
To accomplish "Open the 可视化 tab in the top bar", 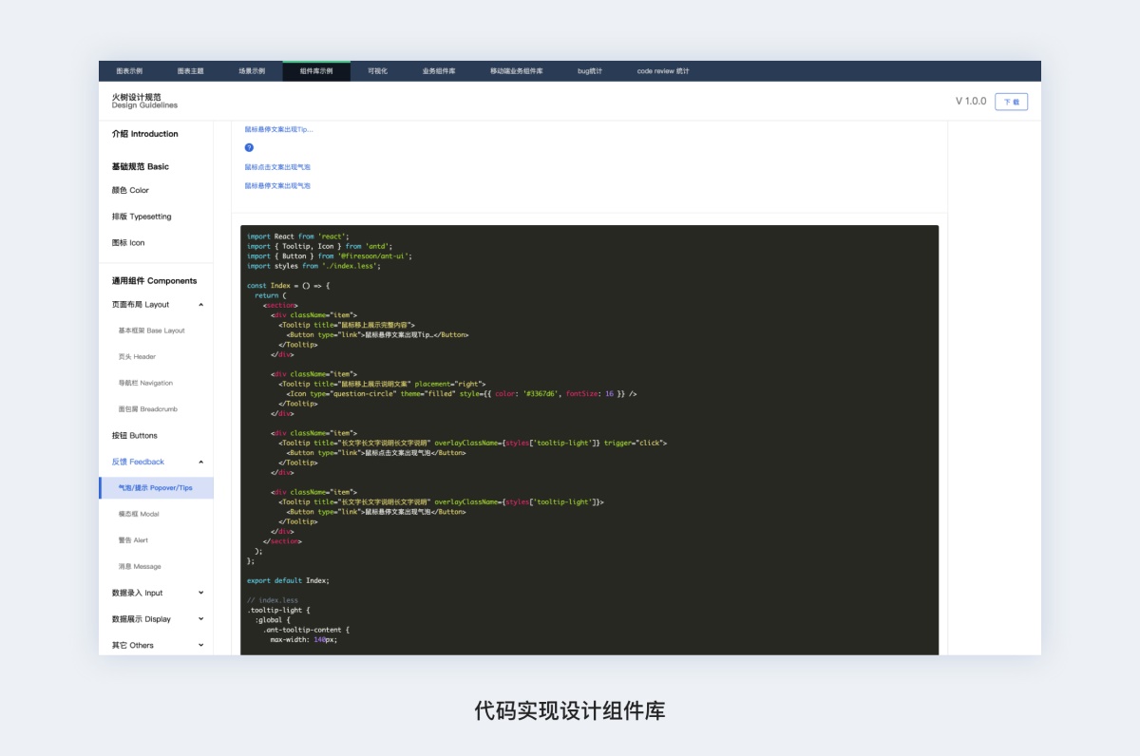I will (x=378, y=71).
